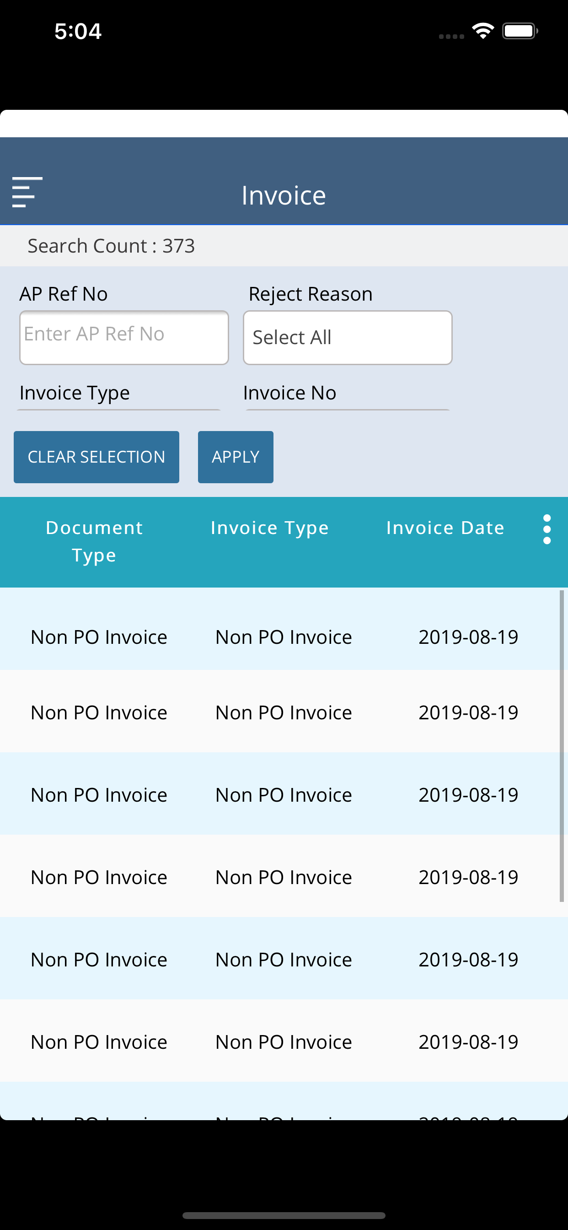The image size is (568, 1230).
Task: Tap the home indicator bar
Action: coord(284,1215)
